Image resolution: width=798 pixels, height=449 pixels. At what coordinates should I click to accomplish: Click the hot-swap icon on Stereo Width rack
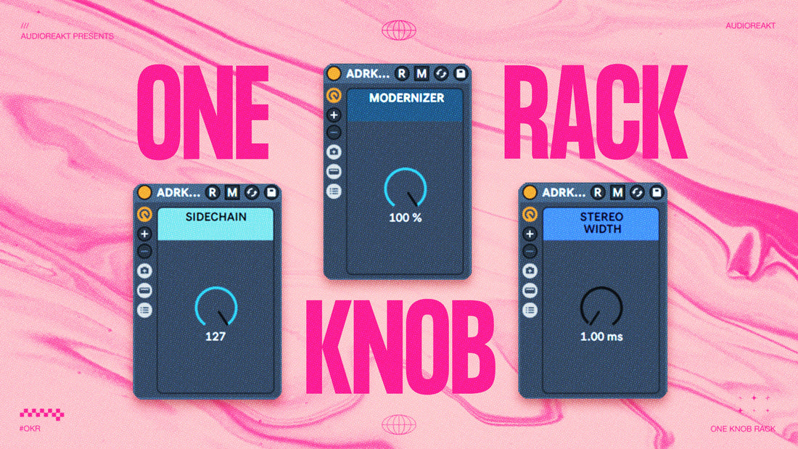tap(637, 192)
